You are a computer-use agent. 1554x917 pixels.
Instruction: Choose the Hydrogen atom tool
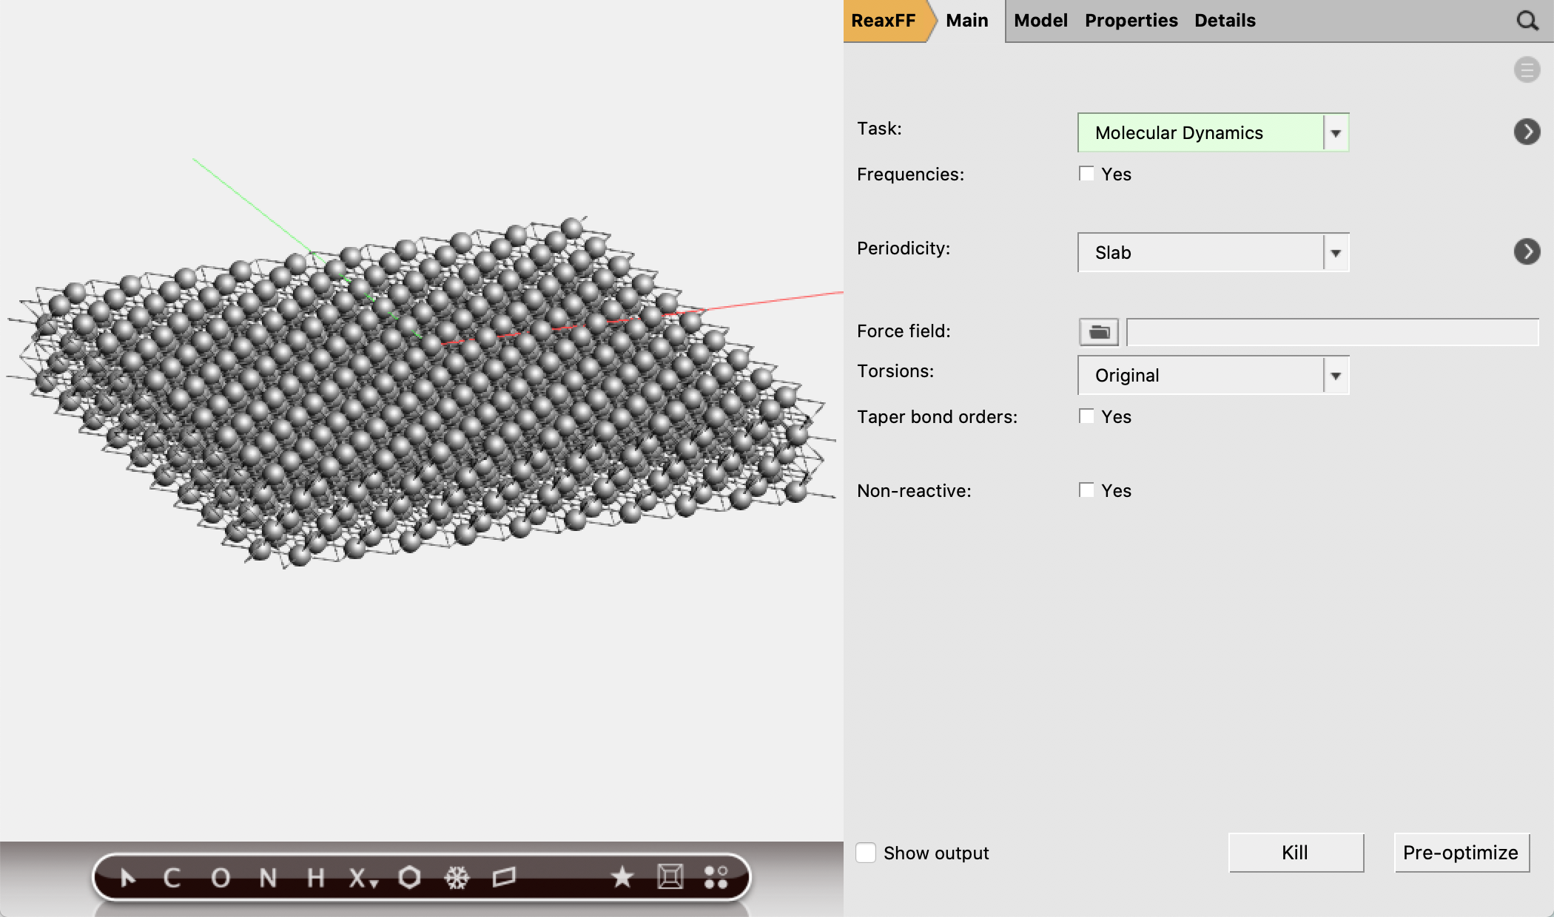tap(316, 878)
